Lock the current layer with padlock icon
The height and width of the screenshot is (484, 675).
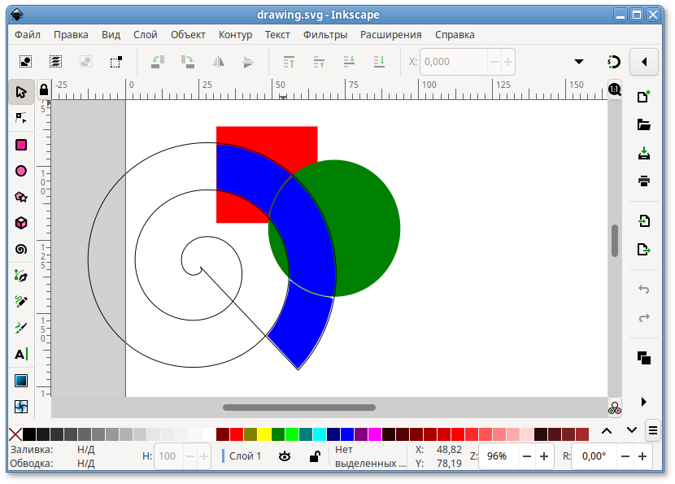pyautogui.click(x=316, y=456)
